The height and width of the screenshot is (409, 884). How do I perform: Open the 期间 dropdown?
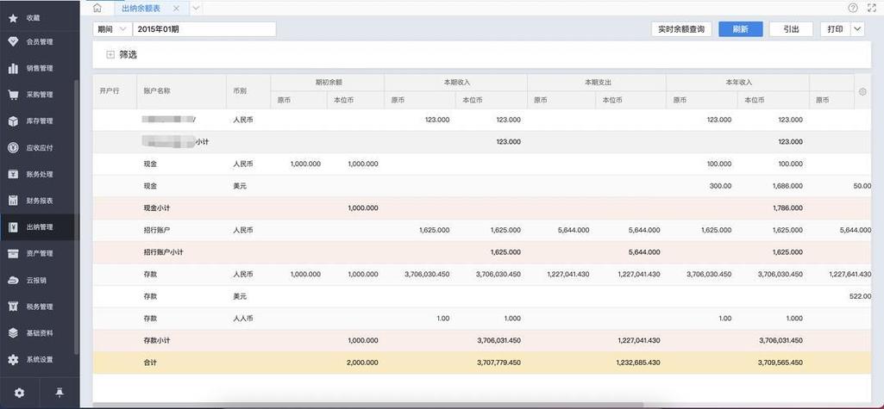[x=112, y=29]
